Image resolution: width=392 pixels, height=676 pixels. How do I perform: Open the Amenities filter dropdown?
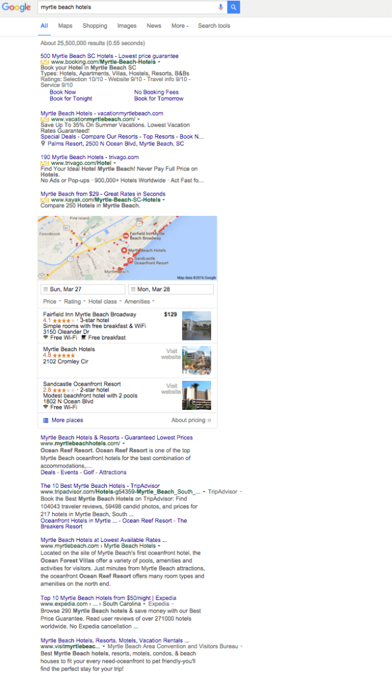tap(139, 302)
